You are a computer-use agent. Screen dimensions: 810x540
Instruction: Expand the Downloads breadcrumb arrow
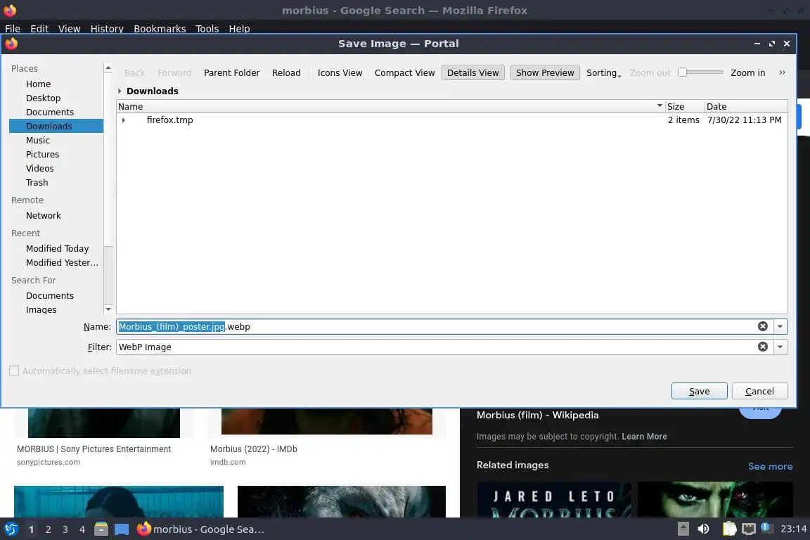(120, 91)
